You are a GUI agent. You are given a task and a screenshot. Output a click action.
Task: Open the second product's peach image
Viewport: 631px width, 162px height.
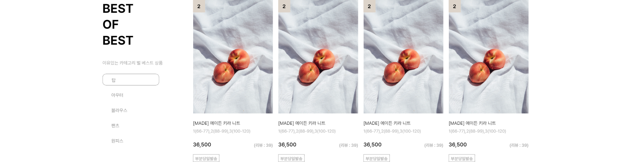(x=318, y=57)
